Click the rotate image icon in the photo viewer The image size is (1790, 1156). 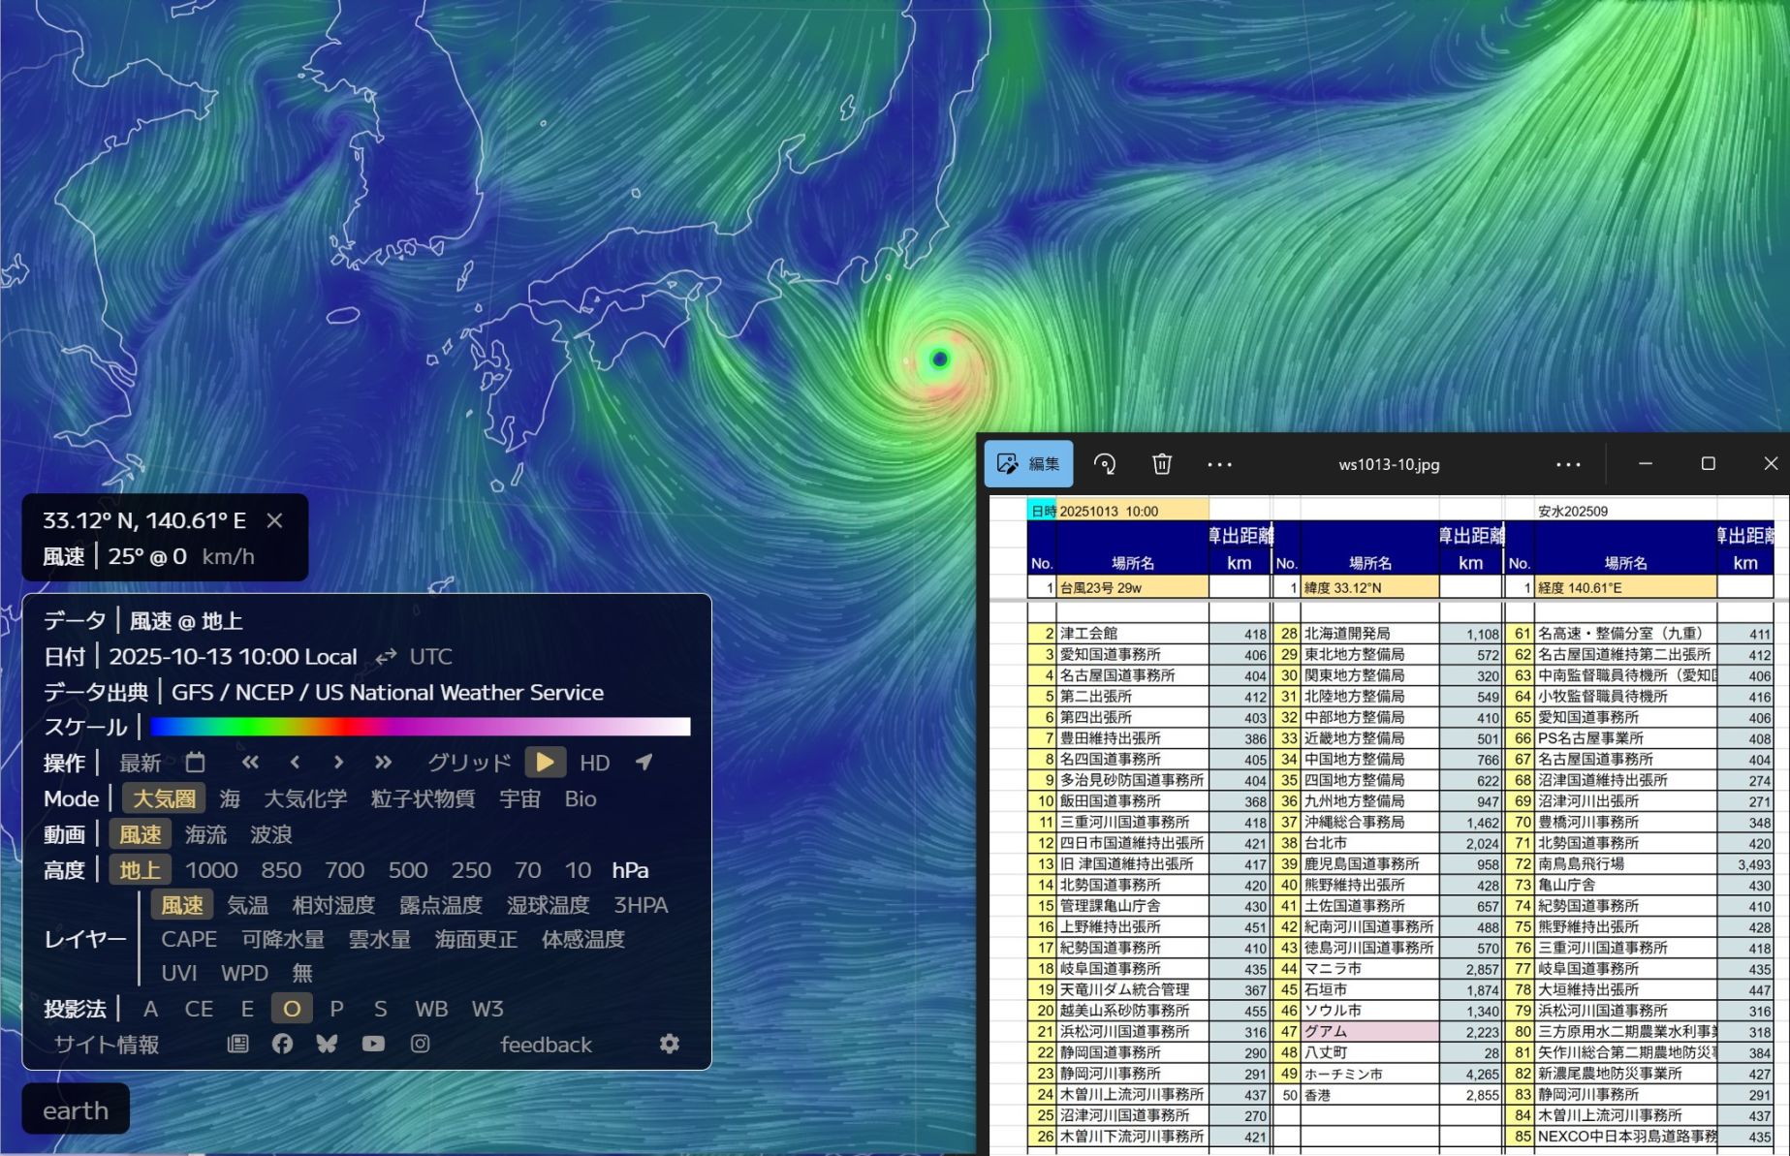tap(1105, 464)
